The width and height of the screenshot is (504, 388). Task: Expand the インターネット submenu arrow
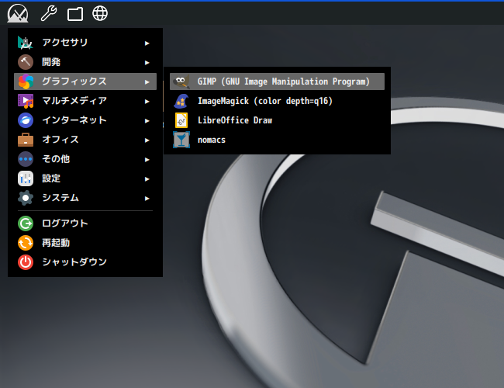tap(147, 120)
